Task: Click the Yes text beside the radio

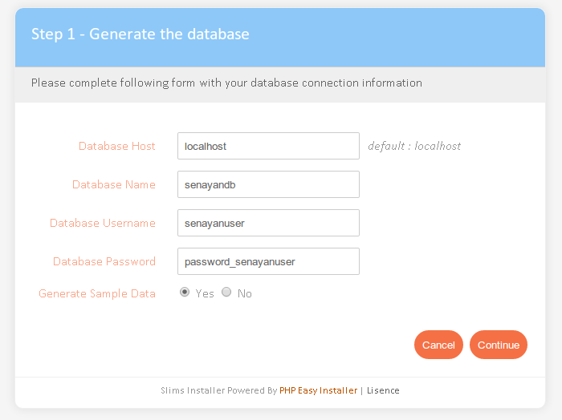Action: [205, 293]
